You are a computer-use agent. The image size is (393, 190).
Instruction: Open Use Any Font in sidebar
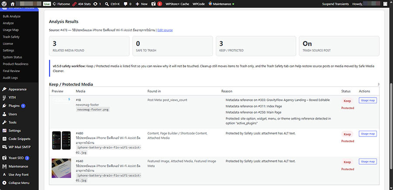19,174
